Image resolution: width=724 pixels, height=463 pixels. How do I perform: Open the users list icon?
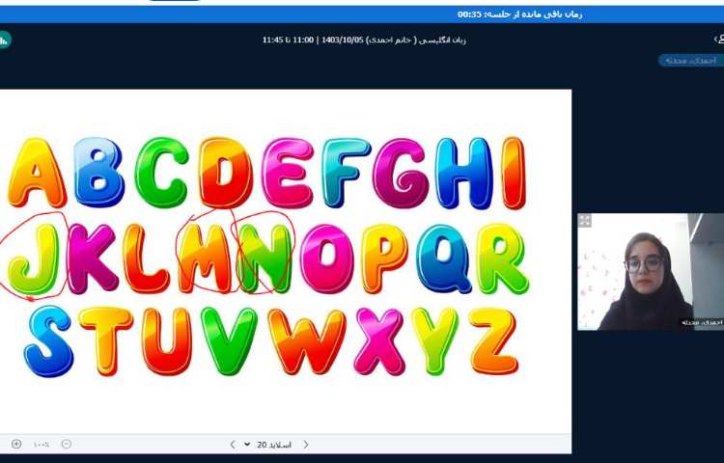(x=717, y=40)
